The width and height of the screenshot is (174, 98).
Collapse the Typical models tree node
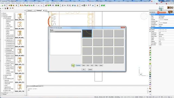[x=2, y=17]
